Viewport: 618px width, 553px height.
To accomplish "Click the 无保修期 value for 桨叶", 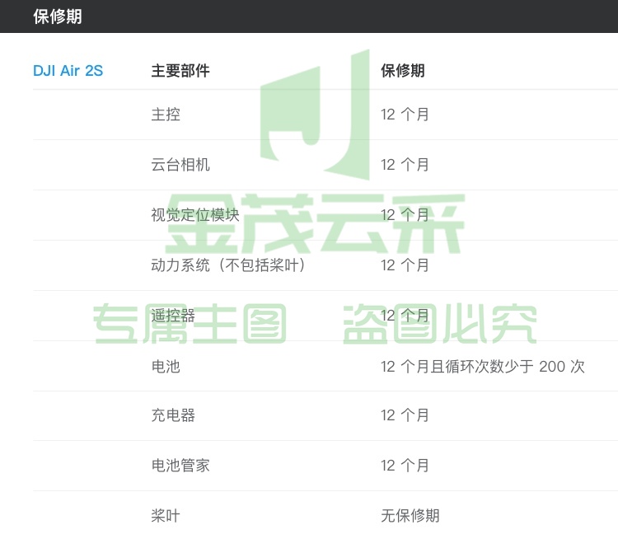I will (410, 516).
